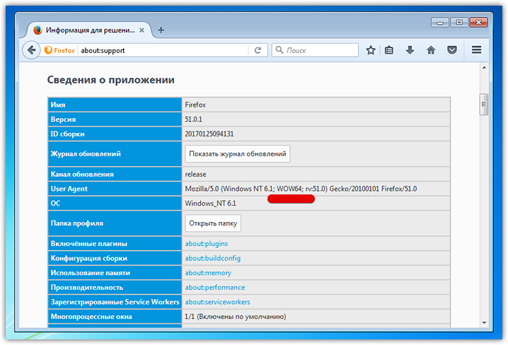This screenshot has width=508, height=345.
Task: Click build ID '20170125094131'
Action: tap(209, 134)
